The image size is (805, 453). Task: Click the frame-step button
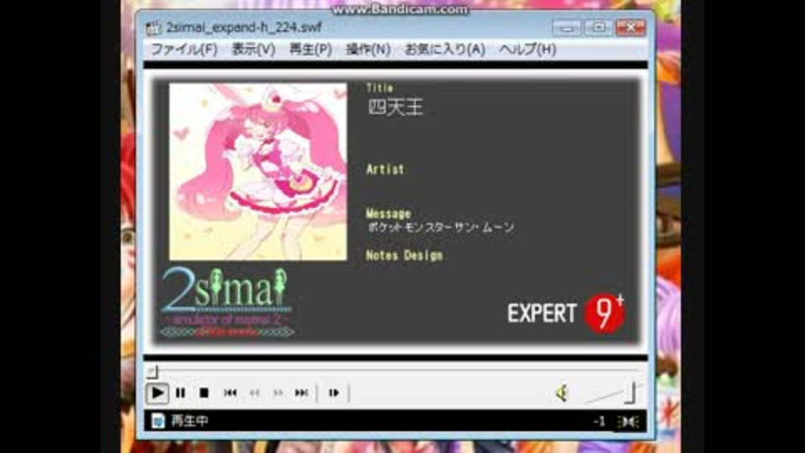coord(334,393)
